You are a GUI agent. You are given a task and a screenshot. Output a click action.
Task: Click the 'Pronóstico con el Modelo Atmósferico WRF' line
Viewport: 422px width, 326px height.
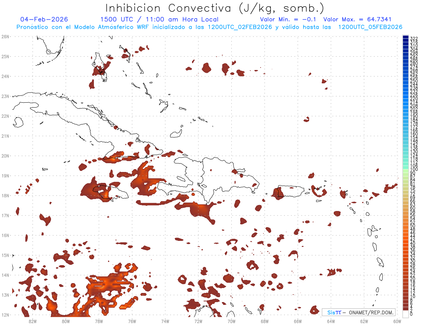tap(209, 27)
